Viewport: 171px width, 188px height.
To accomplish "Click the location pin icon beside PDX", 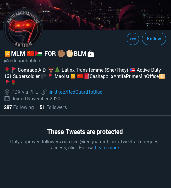I will [x=7, y=92].
